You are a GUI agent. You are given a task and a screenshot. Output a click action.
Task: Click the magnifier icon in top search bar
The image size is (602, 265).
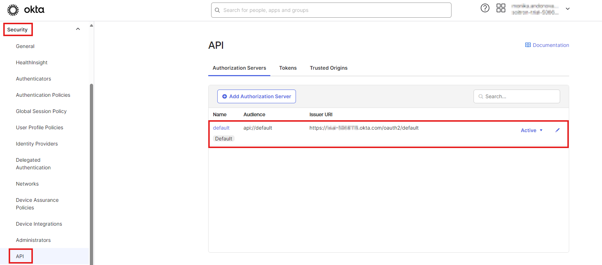pos(217,10)
